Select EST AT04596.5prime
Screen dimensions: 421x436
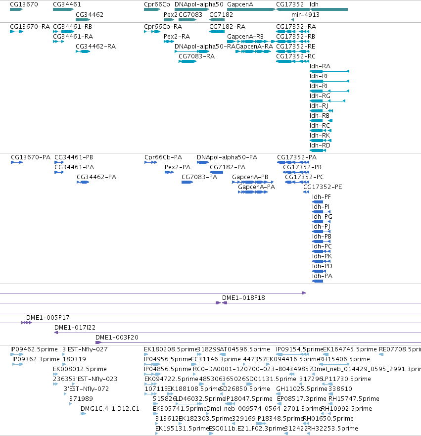tap(223, 354)
